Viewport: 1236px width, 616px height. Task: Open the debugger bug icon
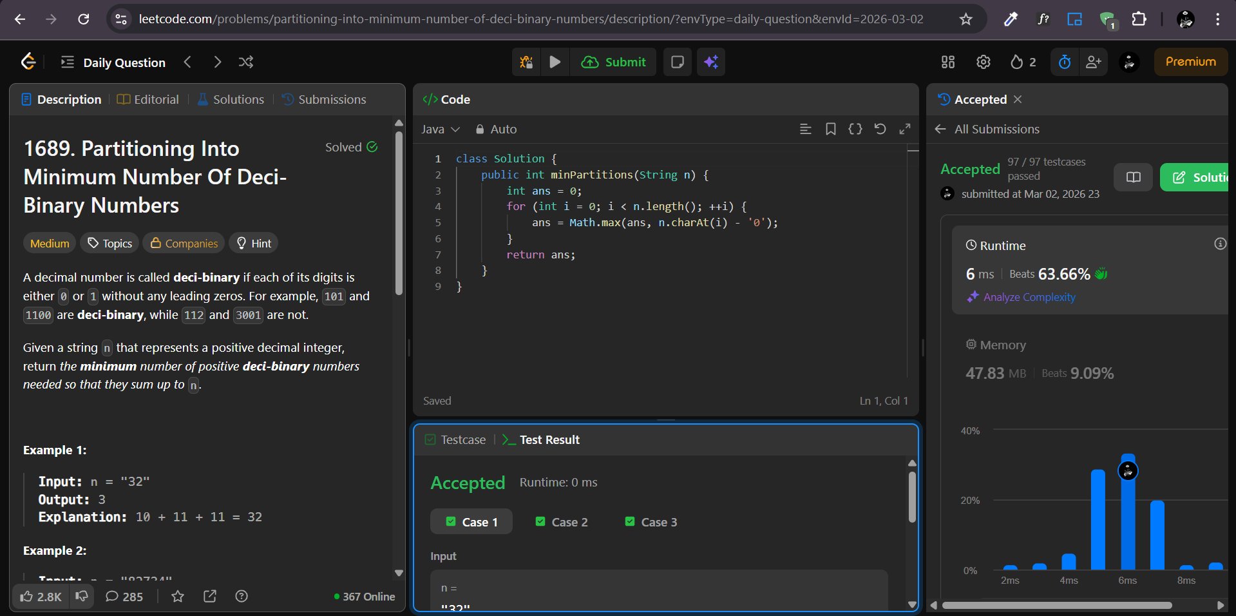click(526, 62)
